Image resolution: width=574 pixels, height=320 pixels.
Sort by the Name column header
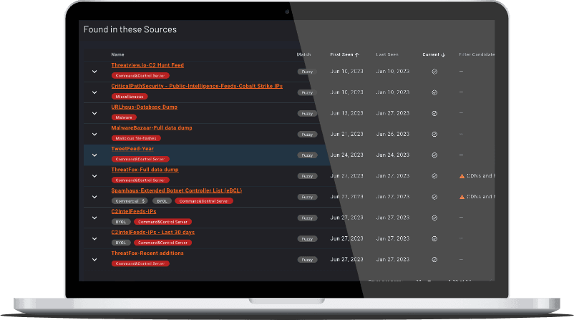(117, 54)
